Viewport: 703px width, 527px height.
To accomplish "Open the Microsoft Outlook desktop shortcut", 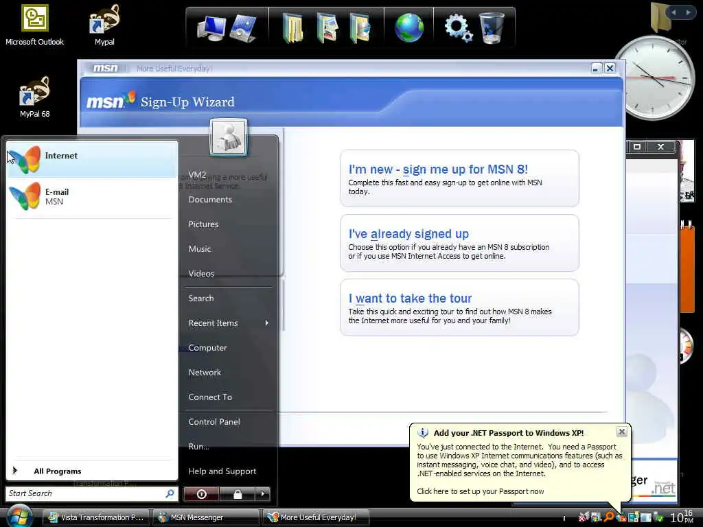I will [x=34, y=25].
